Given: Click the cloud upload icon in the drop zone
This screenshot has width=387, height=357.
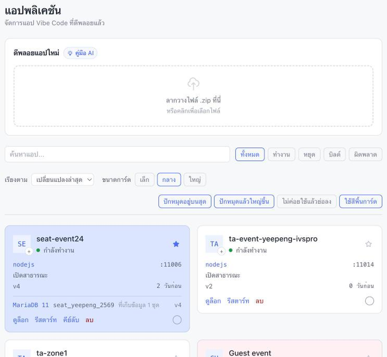Looking at the screenshot, I should coord(193,83).
